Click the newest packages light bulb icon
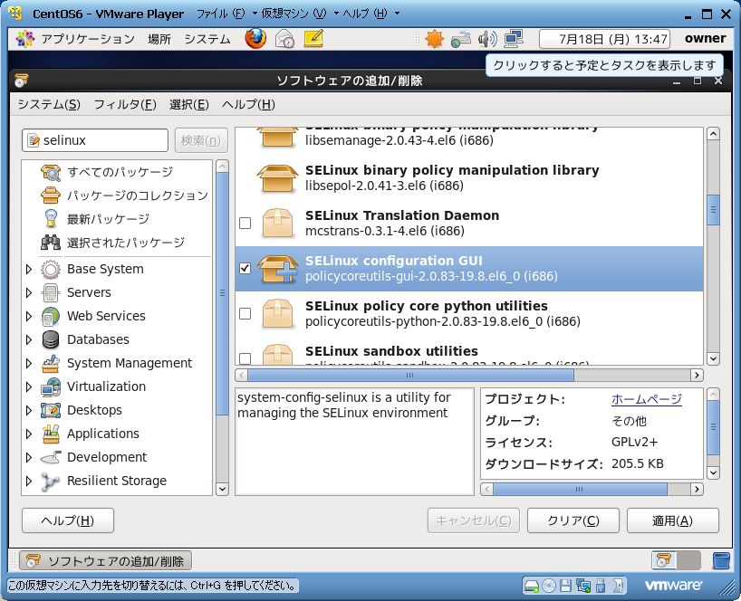Viewport: 741px width, 601px height. tap(51, 219)
